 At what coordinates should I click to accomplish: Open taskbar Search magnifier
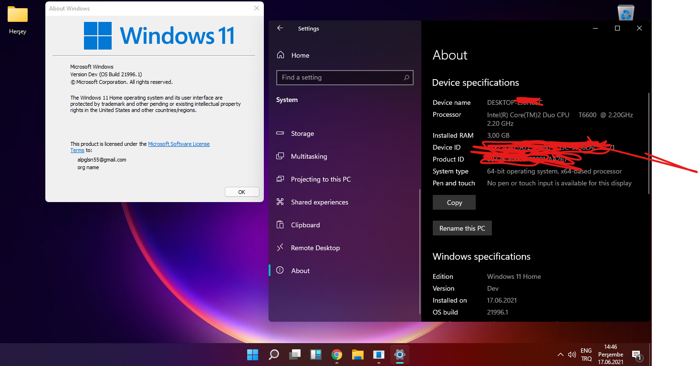pyautogui.click(x=274, y=355)
